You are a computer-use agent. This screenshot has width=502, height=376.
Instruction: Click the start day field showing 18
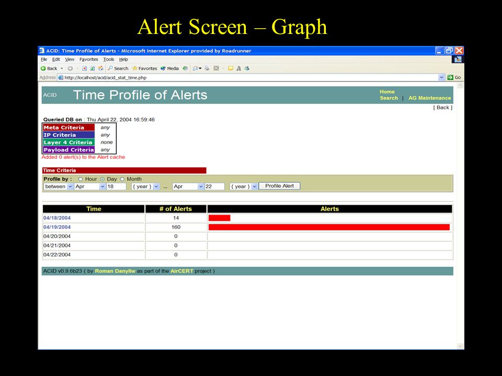[x=116, y=186]
